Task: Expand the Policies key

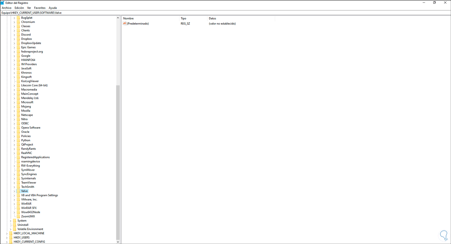Action: [x=14, y=136]
